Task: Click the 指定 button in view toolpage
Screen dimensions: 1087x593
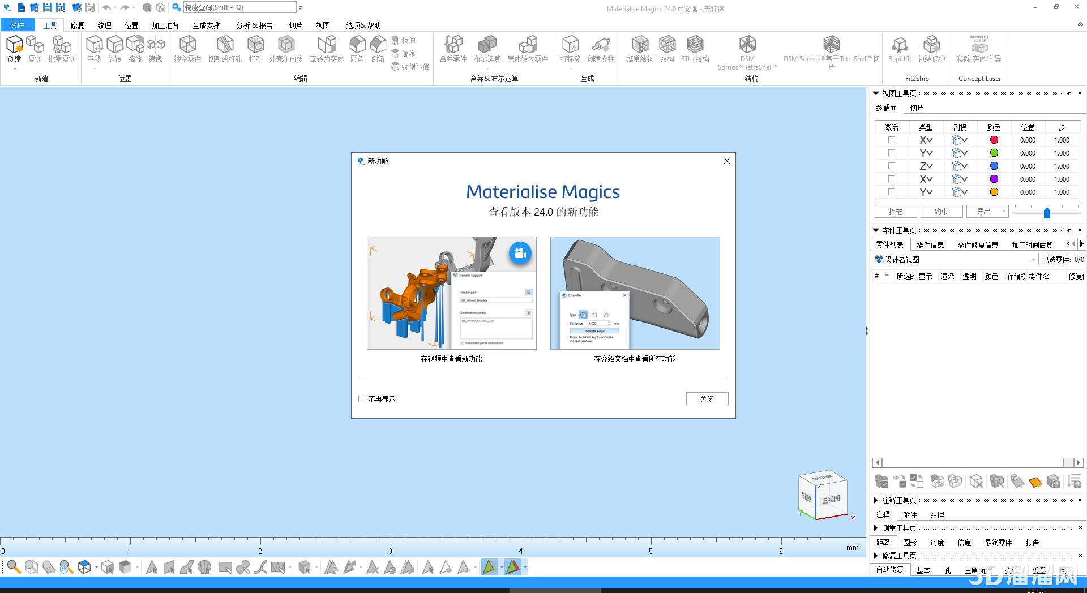Action: point(895,211)
